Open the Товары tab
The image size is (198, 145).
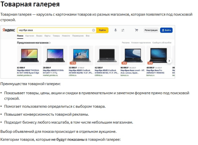(x=56, y=36)
